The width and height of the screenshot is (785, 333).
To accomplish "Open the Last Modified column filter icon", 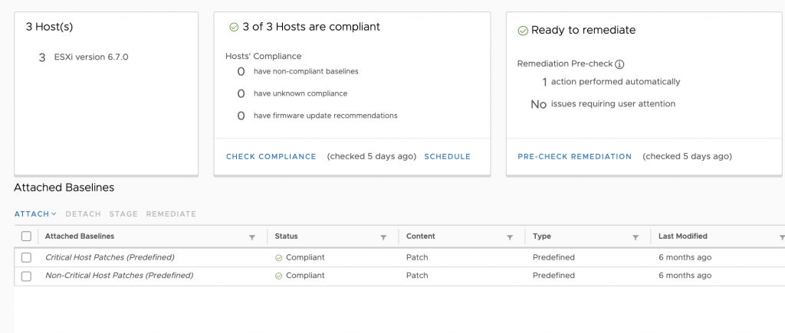I will 781,237.
